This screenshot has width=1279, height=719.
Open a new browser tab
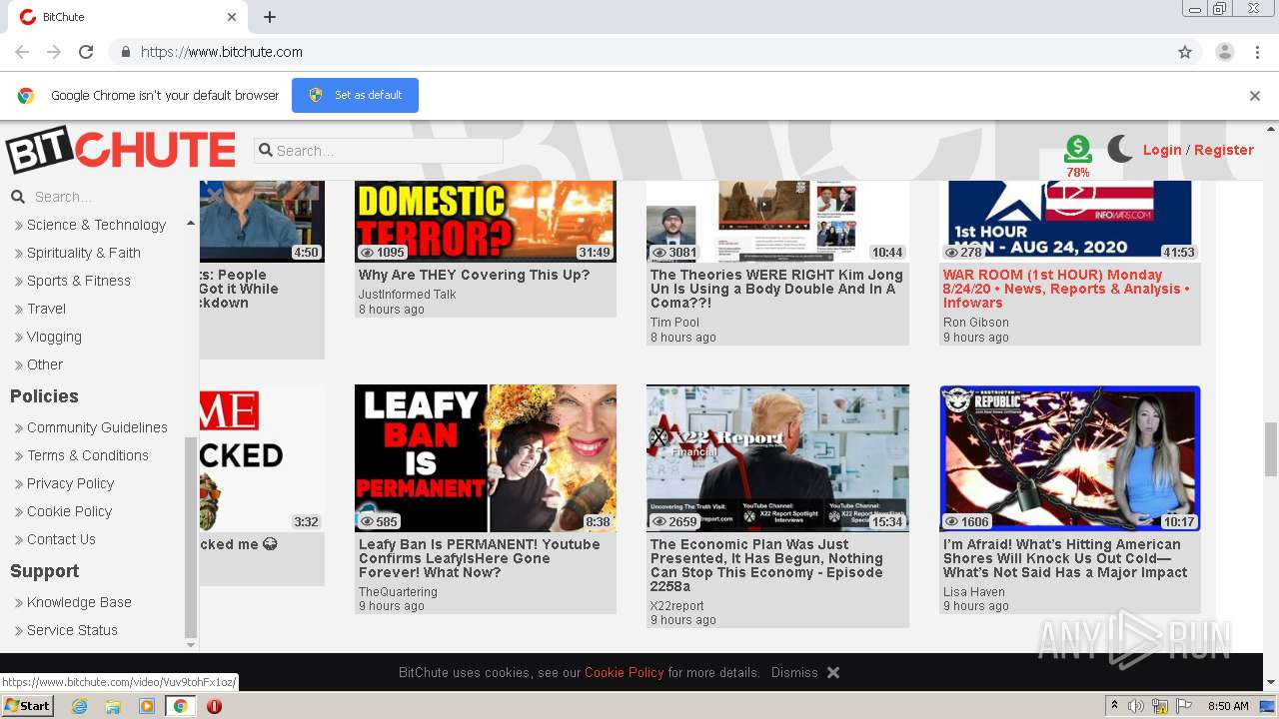point(270,17)
